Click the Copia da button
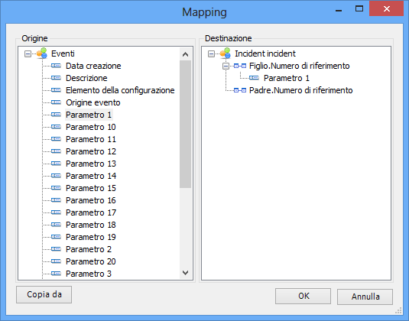The image size is (409, 321). tap(44, 294)
